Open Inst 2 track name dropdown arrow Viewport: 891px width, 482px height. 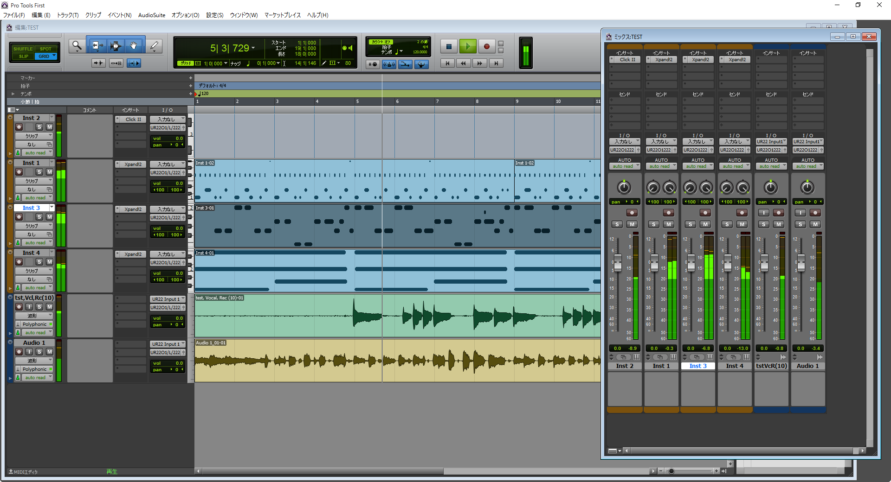click(x=52, y=118)
